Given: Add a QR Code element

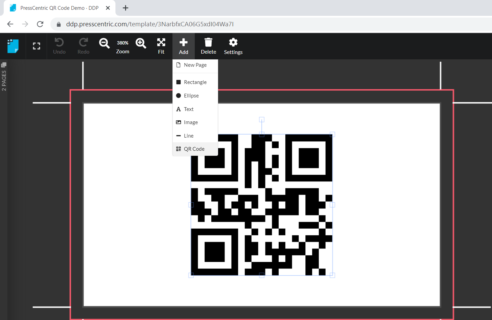Looking at the screenshot, I should (x=195, y=149).
